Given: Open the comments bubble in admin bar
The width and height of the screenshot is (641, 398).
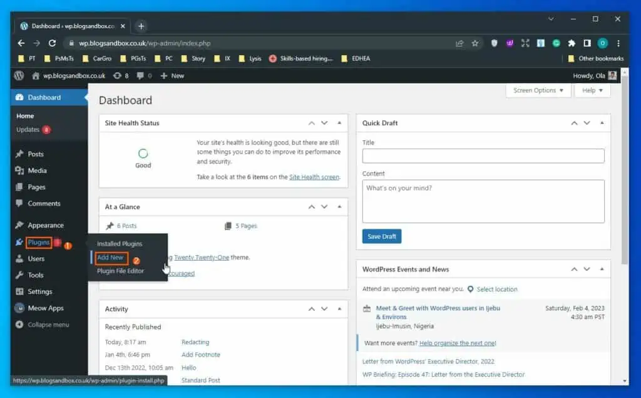Looking at the screenshot, I should (144, 76).
